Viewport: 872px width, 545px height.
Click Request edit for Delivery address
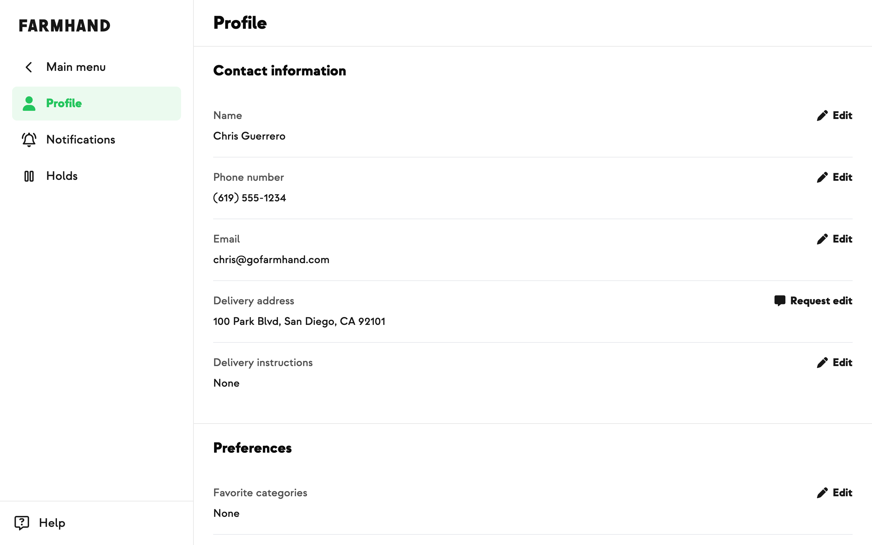pos(821,301)
